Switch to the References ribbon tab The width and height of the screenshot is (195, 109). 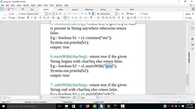point(89,9)
